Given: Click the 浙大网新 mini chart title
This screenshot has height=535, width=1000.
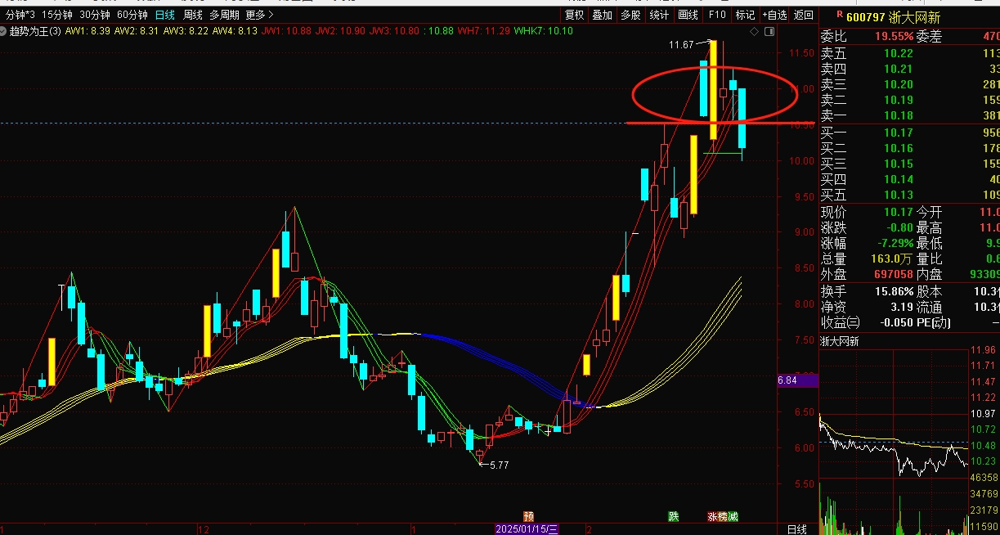Looking at the screenshot, I should (840, 341).
